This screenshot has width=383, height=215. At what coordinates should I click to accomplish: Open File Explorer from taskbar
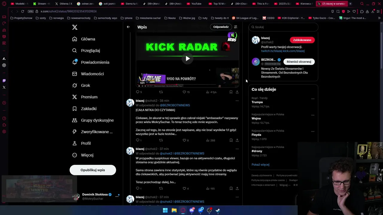[x=174, y=210]
